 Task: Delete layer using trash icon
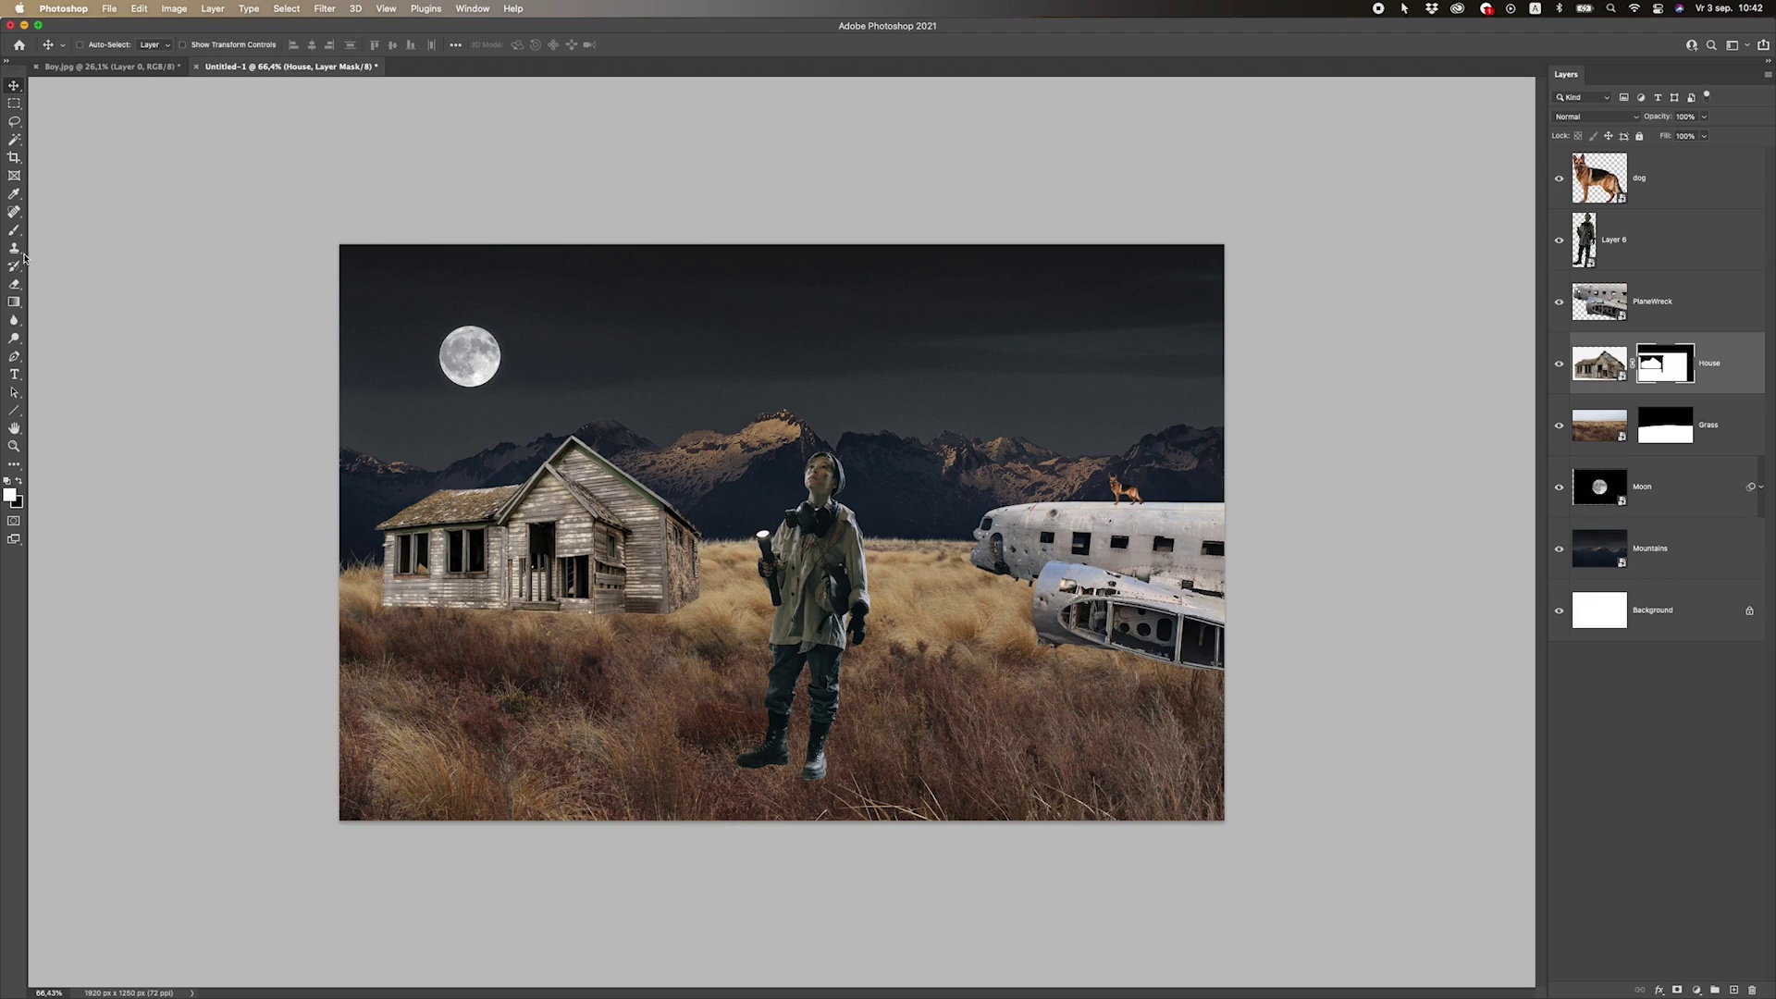click(1752, 990)
